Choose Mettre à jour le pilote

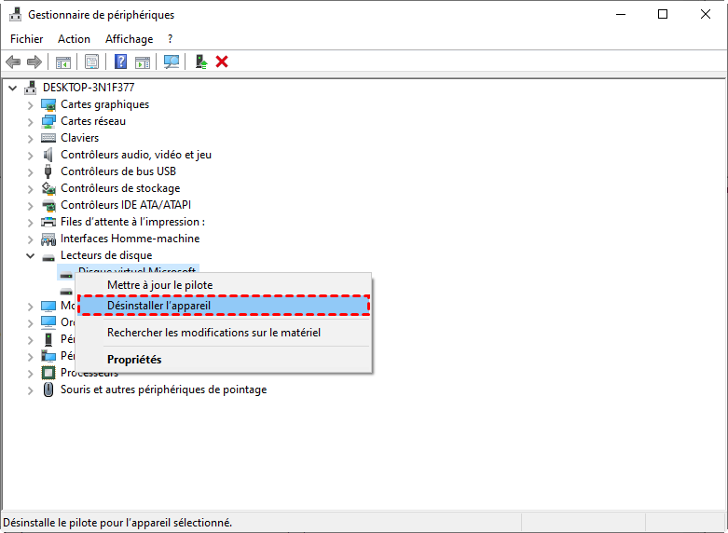coord(224,285)
